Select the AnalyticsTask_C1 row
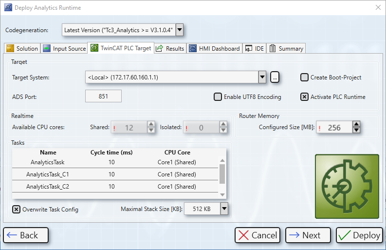This screenshot has width=386, height=250. (115, 174)
